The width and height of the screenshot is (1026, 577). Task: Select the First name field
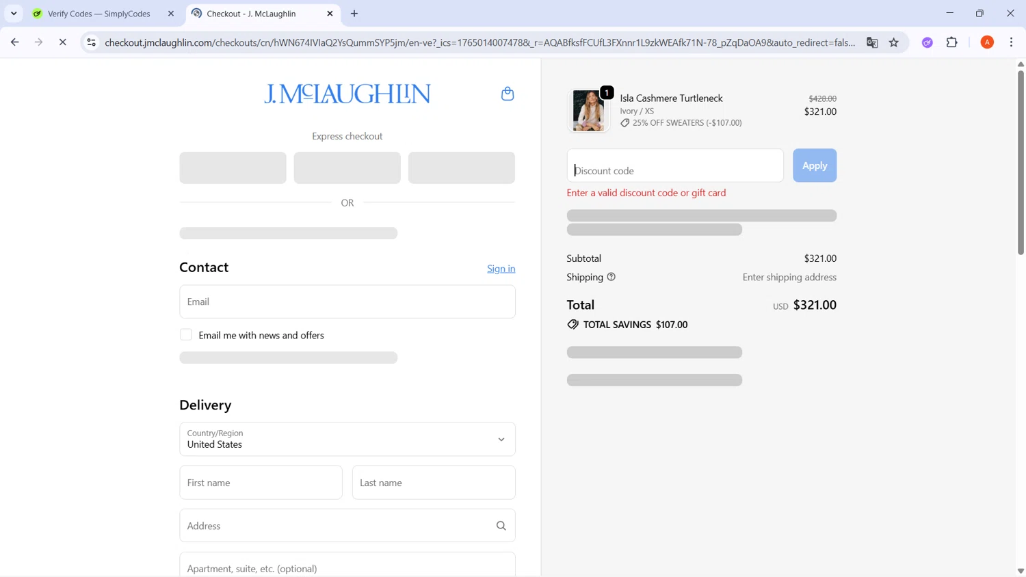click(261, 483)
